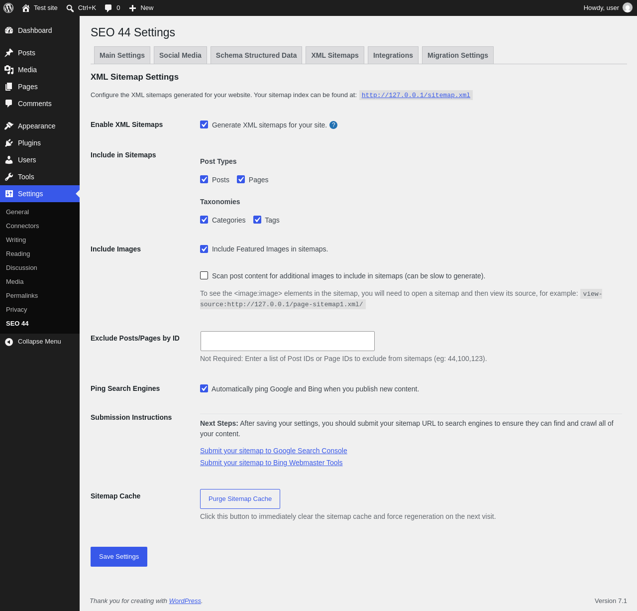Image resolution: width=637 pixels, height=611 pixels.
Task: Click into Exclude Posts/Pages ID field
Action: coord(288,341)
